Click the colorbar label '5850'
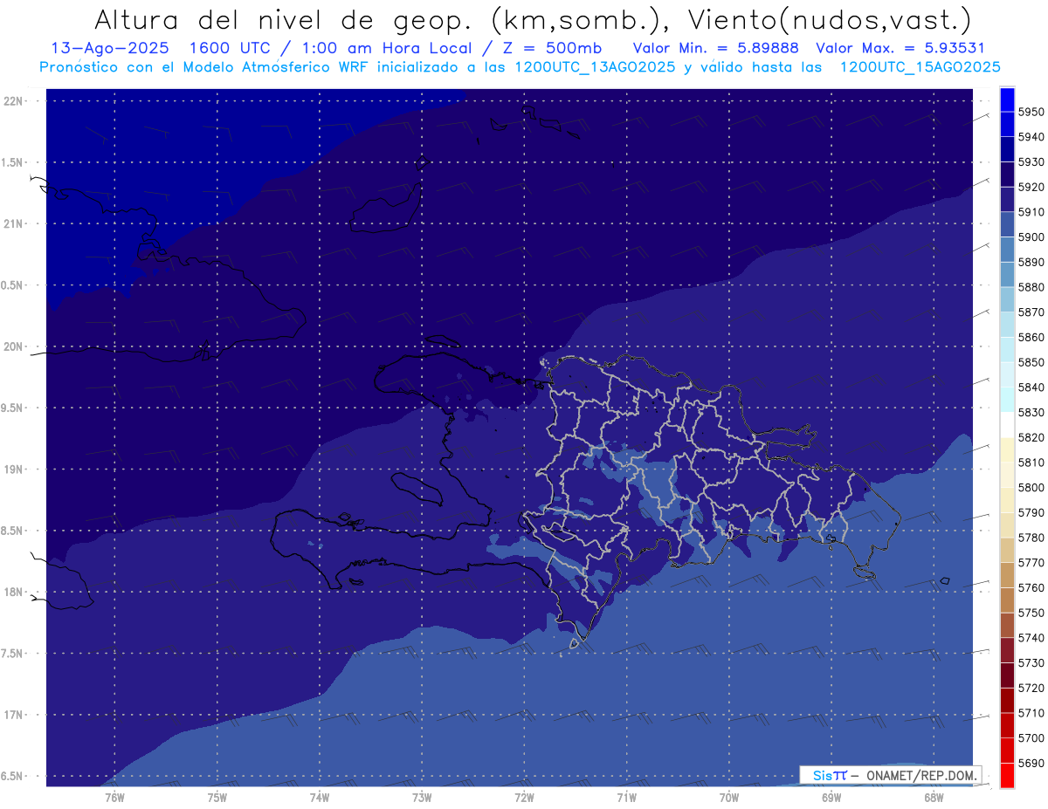The width and height of the screenshot is (1048, 809). point(1031,362)
